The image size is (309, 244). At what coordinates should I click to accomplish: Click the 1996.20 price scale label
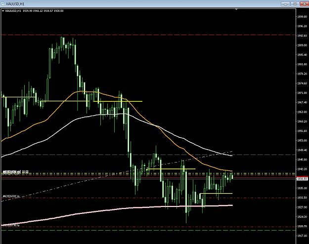302,26
